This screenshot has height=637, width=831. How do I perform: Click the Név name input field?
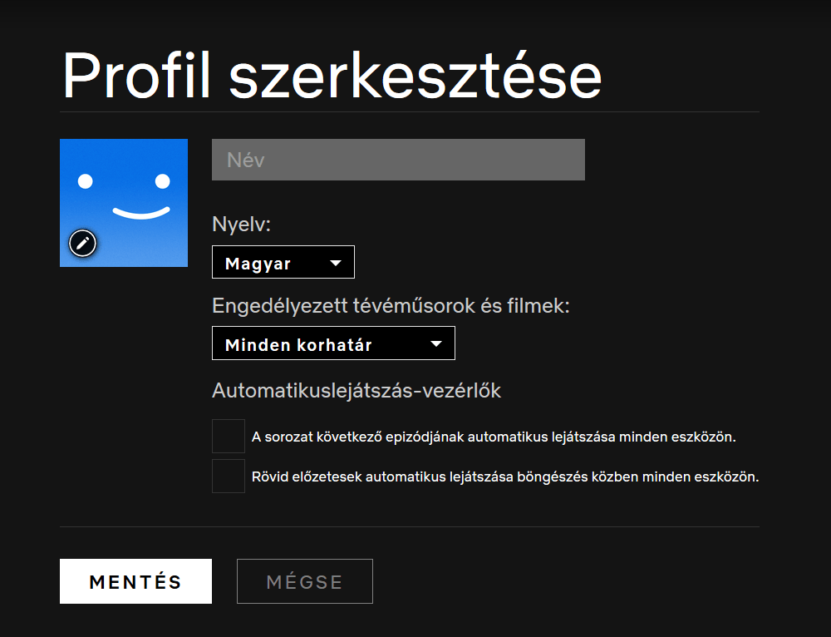[398, 160]
